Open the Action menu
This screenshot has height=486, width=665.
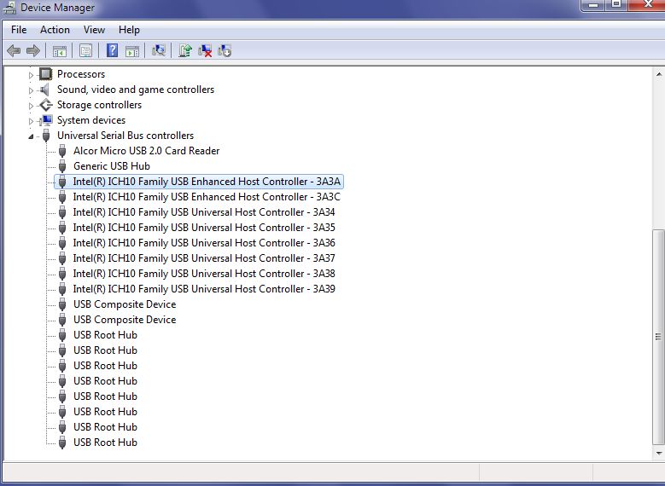(x=55, y=30)
